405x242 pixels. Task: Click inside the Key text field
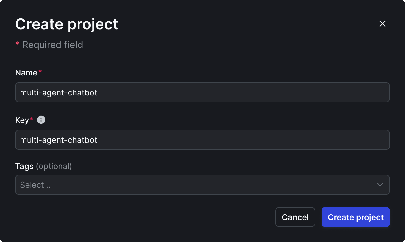[202, 140]
